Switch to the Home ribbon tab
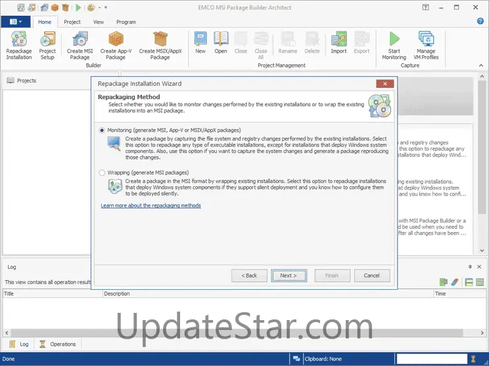489x366 pixels. [45, 22]
